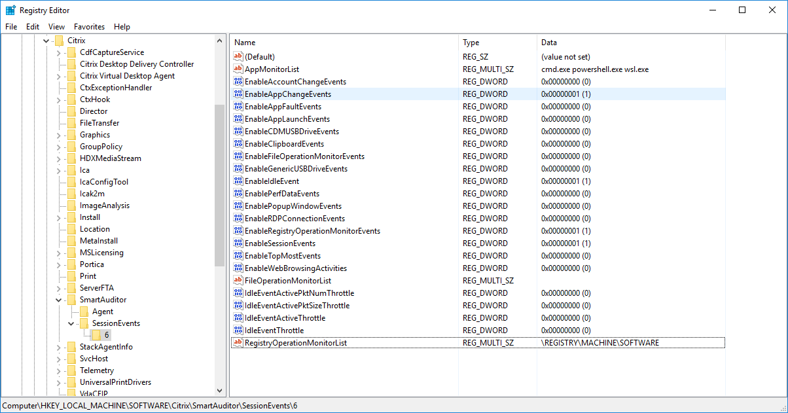The image size is (788, 413).
Task: Click the REG_SZ icon beside (Default)
Action: coord(238,56)
